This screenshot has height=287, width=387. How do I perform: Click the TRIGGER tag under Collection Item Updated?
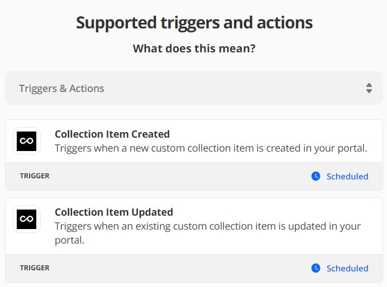pyautogui.click(x=35, y=268)
